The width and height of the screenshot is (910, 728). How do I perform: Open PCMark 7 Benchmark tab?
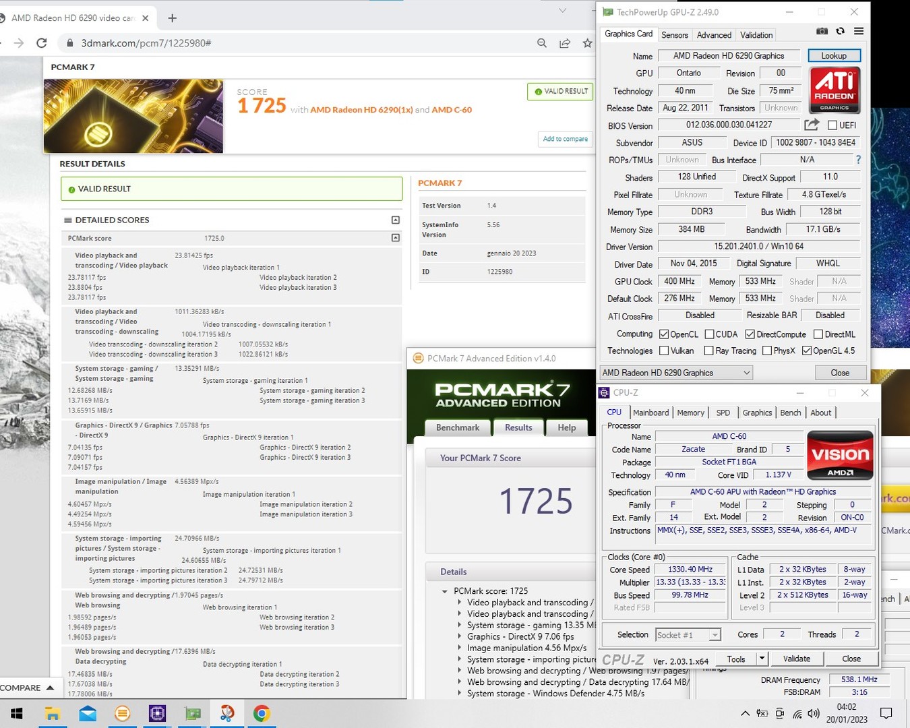458,427
